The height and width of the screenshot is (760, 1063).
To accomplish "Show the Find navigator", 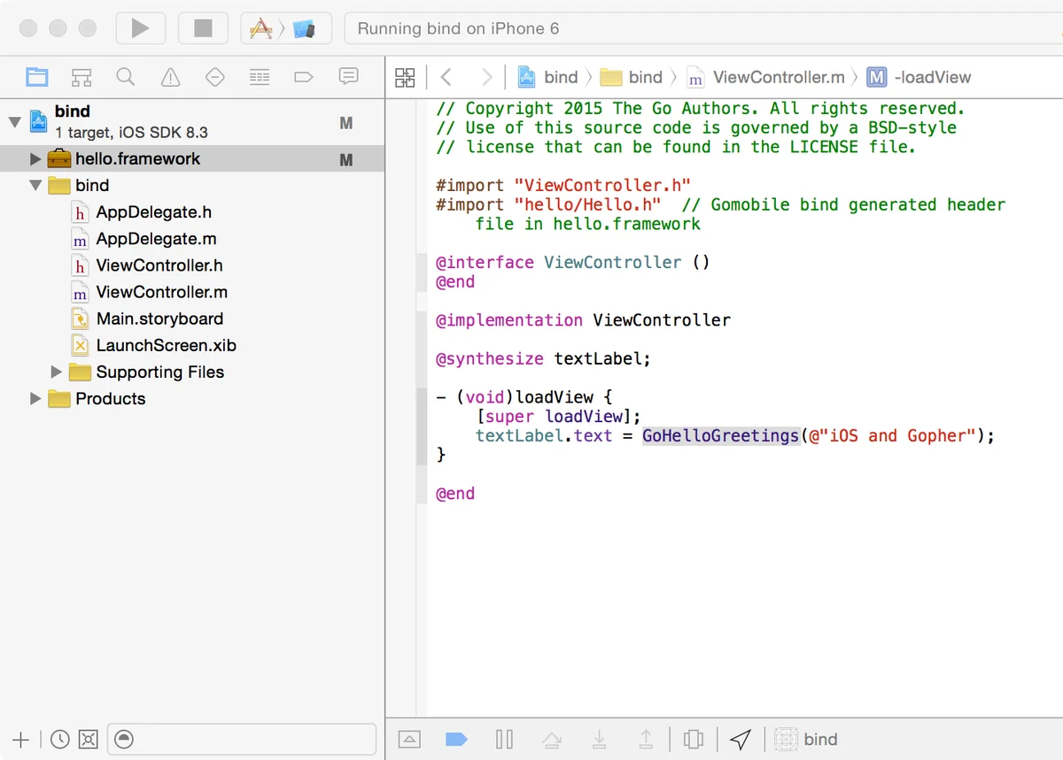I will (126, 77).
